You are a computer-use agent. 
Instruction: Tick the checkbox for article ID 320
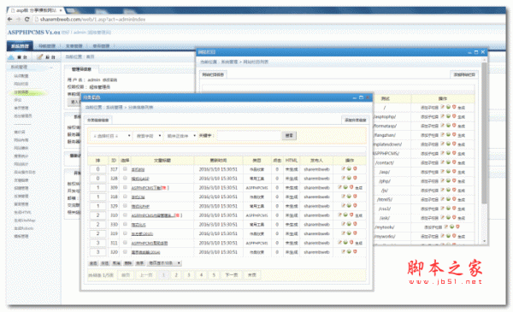click(x=125, y=252)
